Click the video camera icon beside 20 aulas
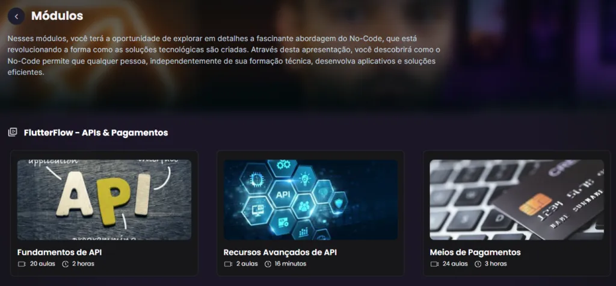Viewport: 616px width, 286px height. coord(22,264)
